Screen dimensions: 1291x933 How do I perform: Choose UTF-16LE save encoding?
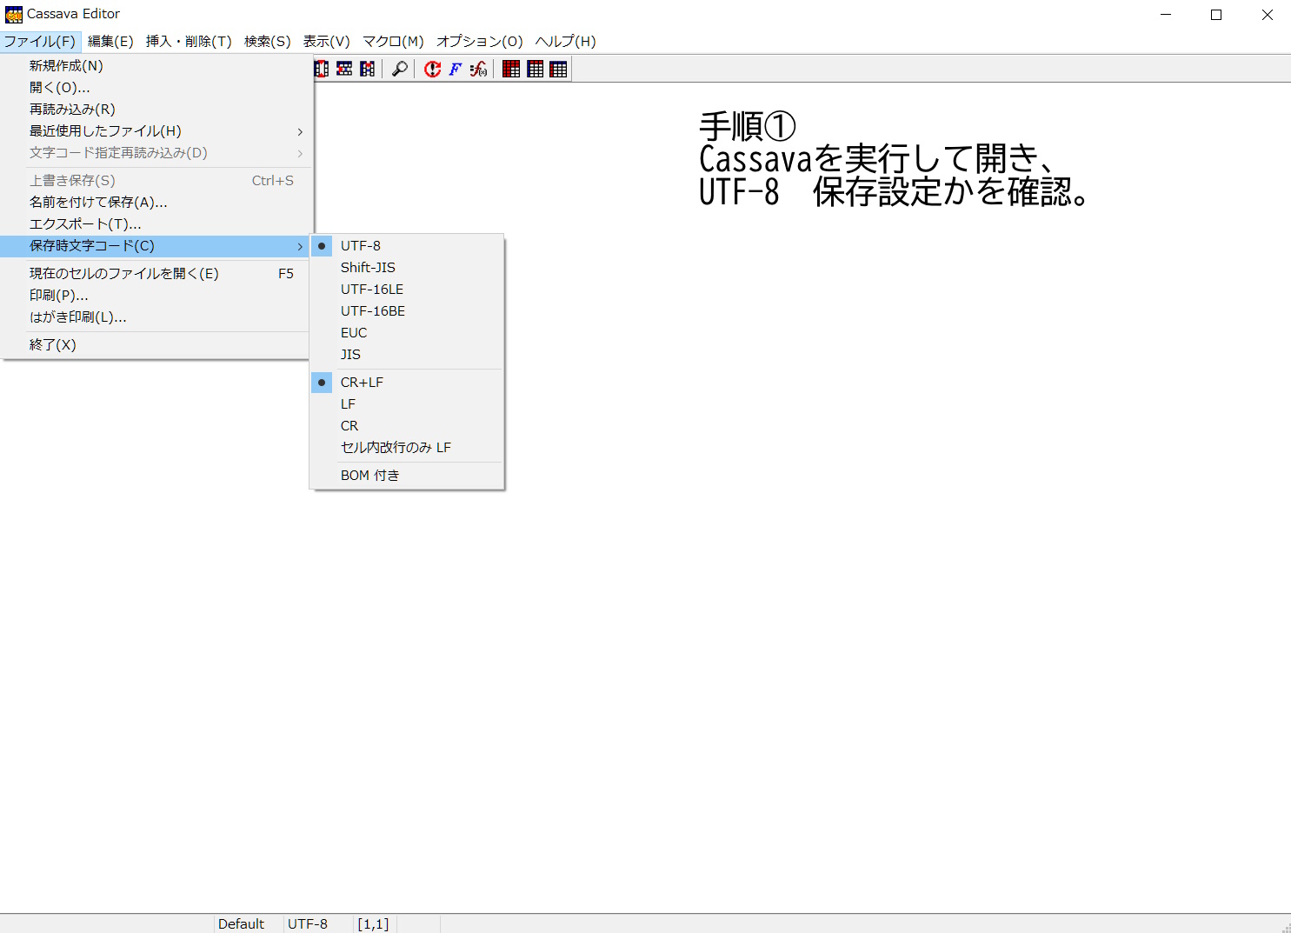[x=407, y=290]
